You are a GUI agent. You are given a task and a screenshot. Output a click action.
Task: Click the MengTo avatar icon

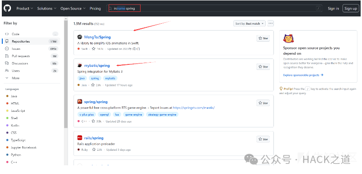pyautogui.click(x=79, y=37)
